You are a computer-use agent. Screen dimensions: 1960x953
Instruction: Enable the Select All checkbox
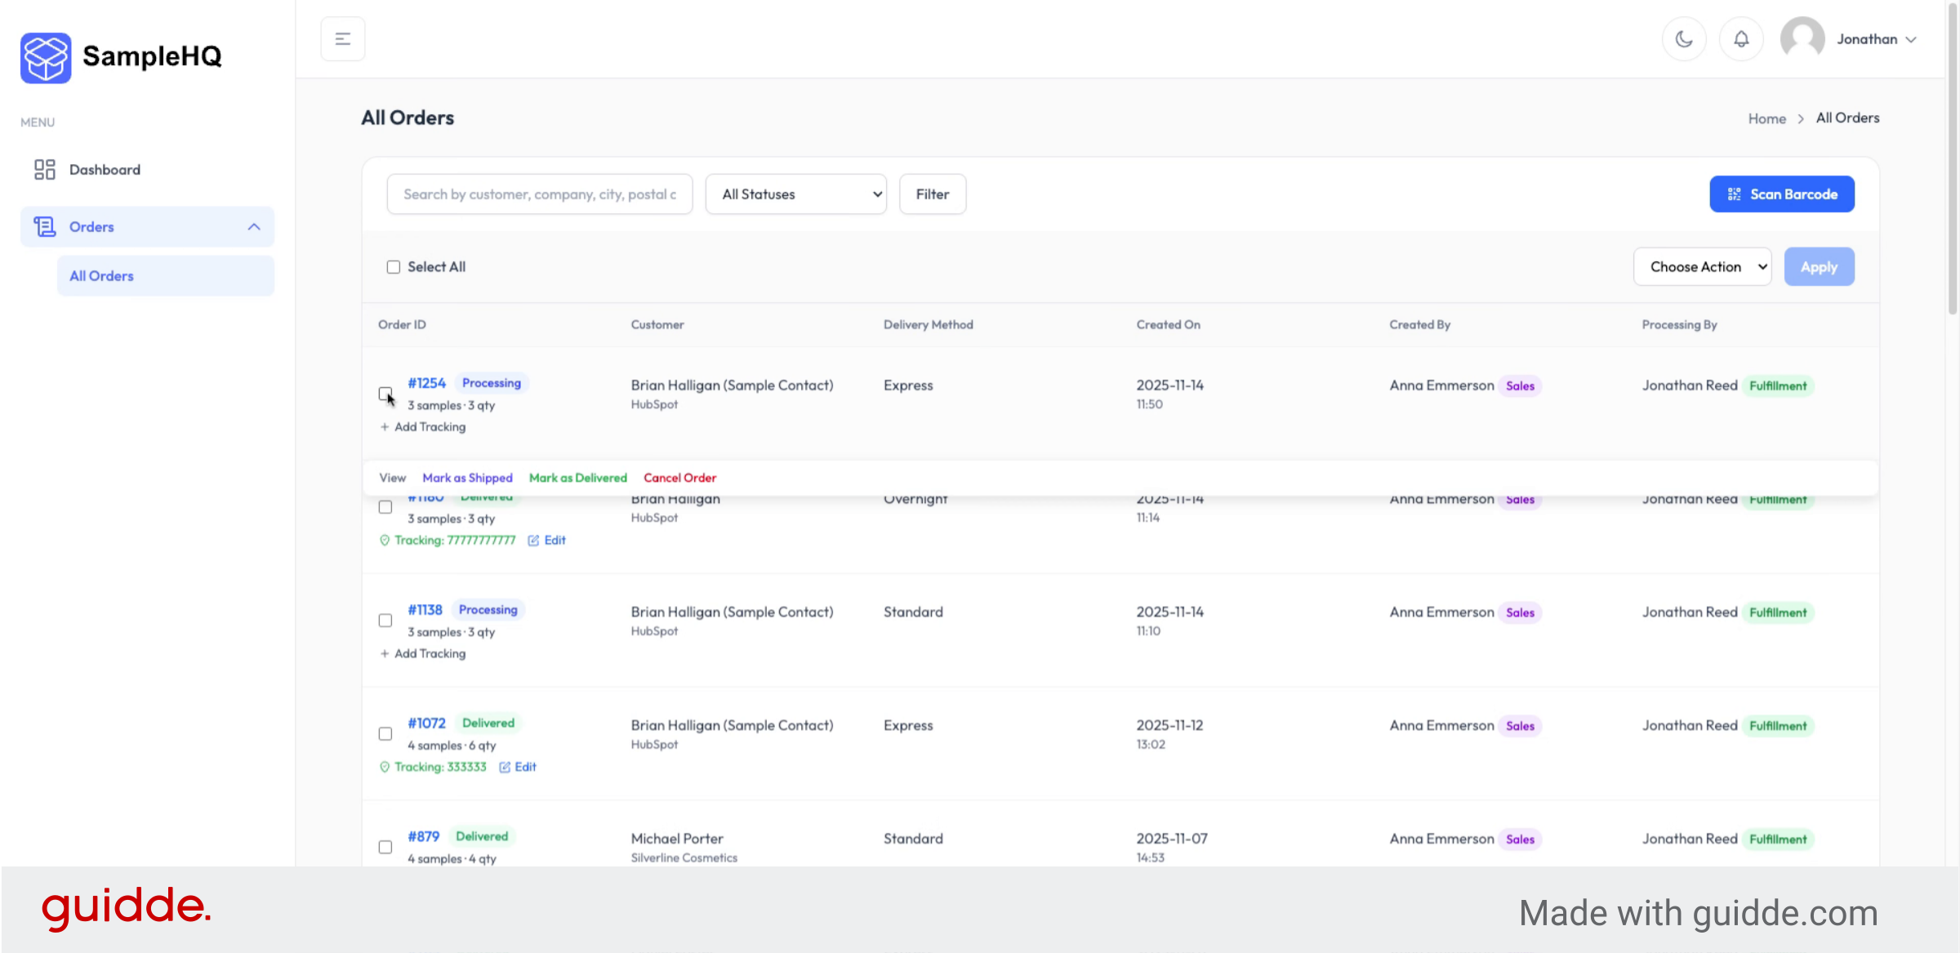394,266
